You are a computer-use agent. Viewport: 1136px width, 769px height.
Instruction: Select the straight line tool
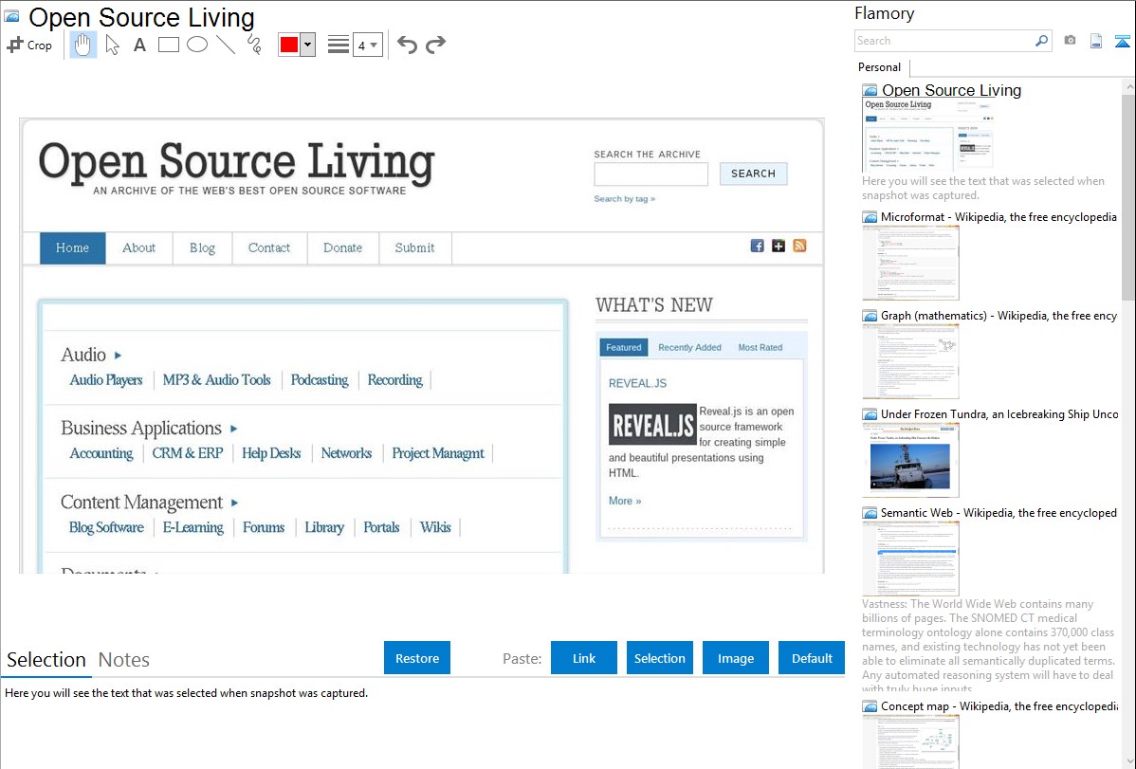(226, 45)
